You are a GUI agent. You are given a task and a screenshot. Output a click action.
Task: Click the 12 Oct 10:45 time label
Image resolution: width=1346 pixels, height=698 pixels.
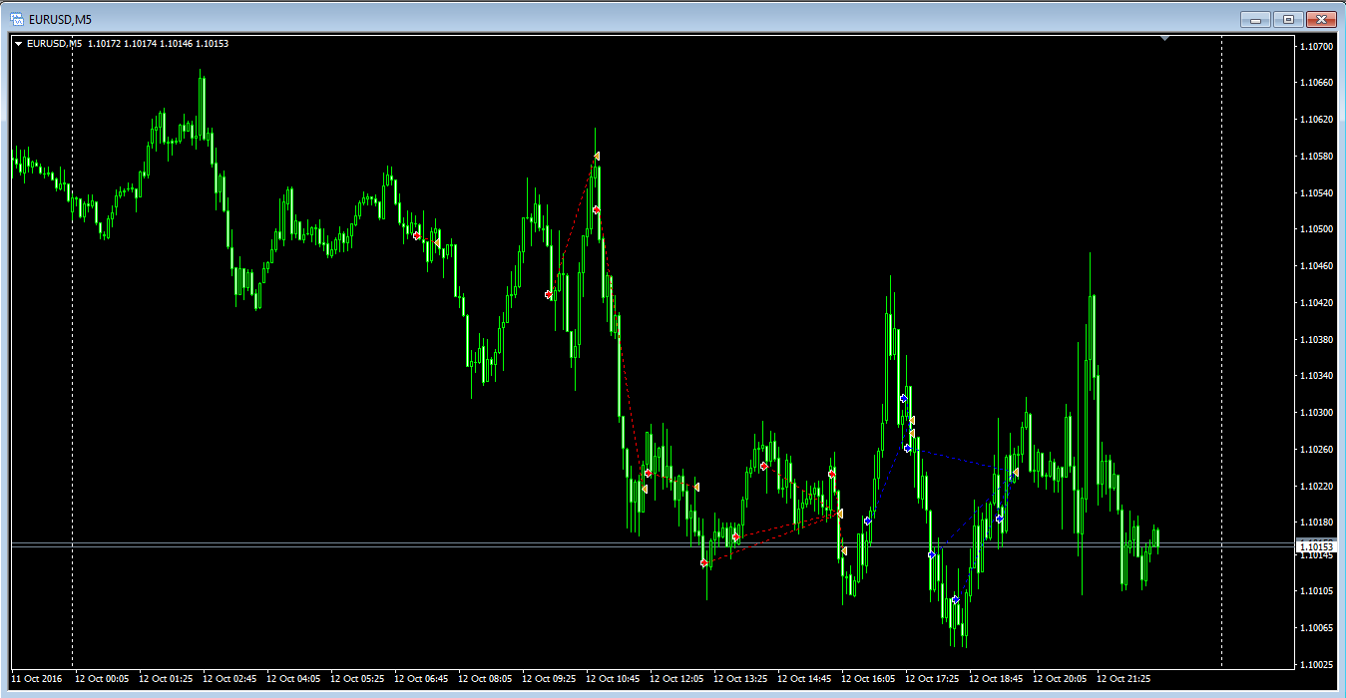613,679
